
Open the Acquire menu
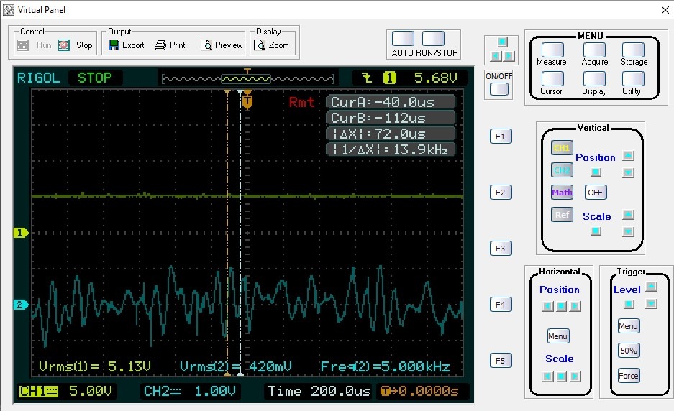594,50
